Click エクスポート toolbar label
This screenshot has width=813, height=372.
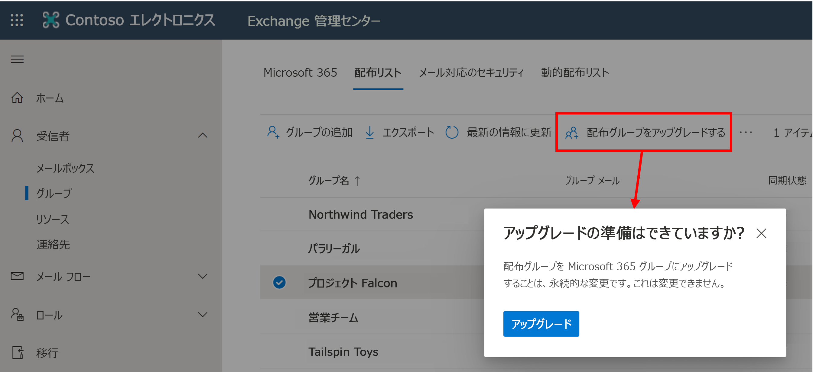[x=408, y=133]
